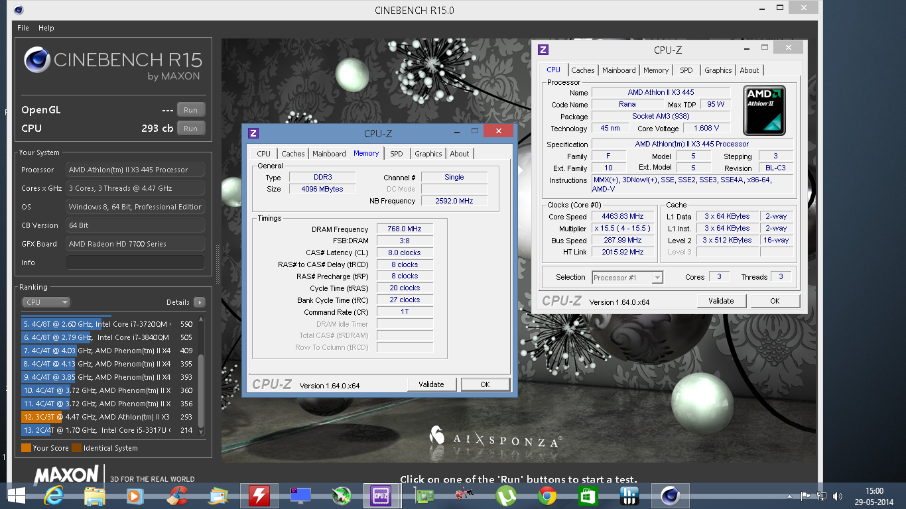Click the AMD Athlon II processor logo
Screen dimensions: 906x509
point(765,110)
